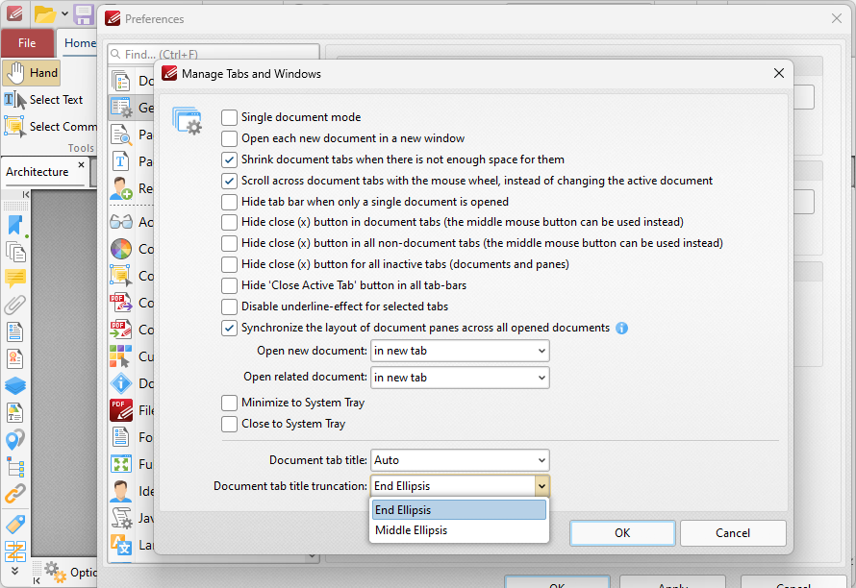
Task: Enable Minimize to System Tray
Action: click(x=229, y=403)
